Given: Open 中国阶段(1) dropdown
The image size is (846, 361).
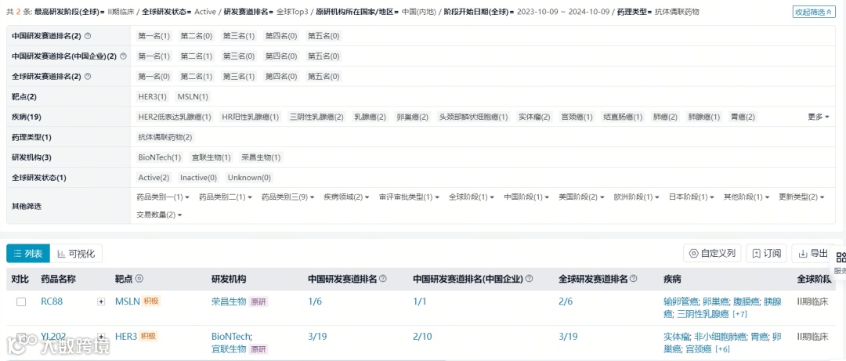Looking at the screenshot, I should pyautogui.click(x=526, y=197).
